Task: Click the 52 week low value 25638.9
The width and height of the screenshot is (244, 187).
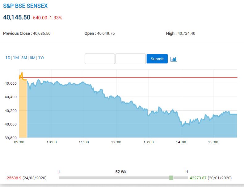Action: coord(14,178)
